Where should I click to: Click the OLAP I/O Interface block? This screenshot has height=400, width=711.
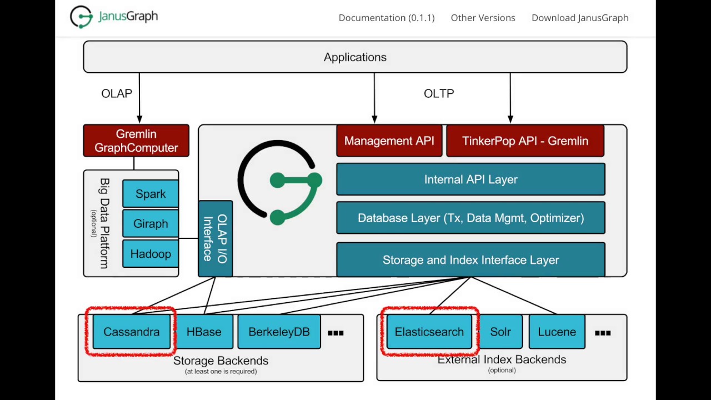tap(216, 239)
